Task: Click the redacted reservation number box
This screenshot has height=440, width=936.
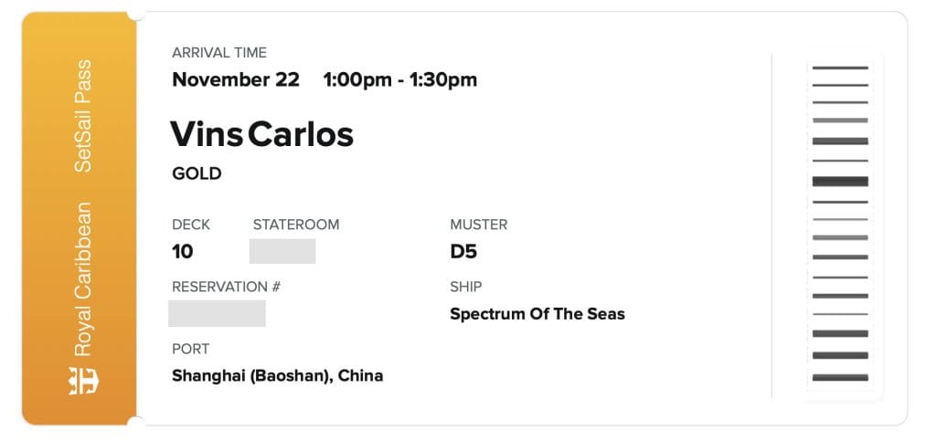Action: tap(218, 313)
